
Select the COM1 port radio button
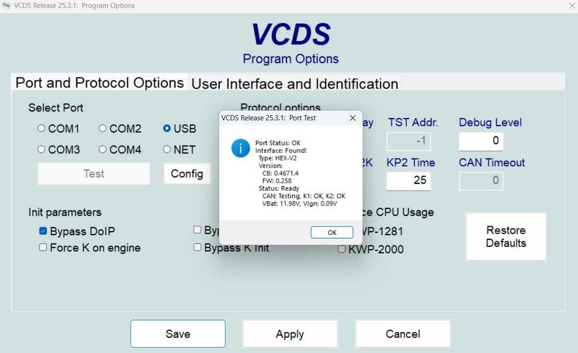[41, 128]
